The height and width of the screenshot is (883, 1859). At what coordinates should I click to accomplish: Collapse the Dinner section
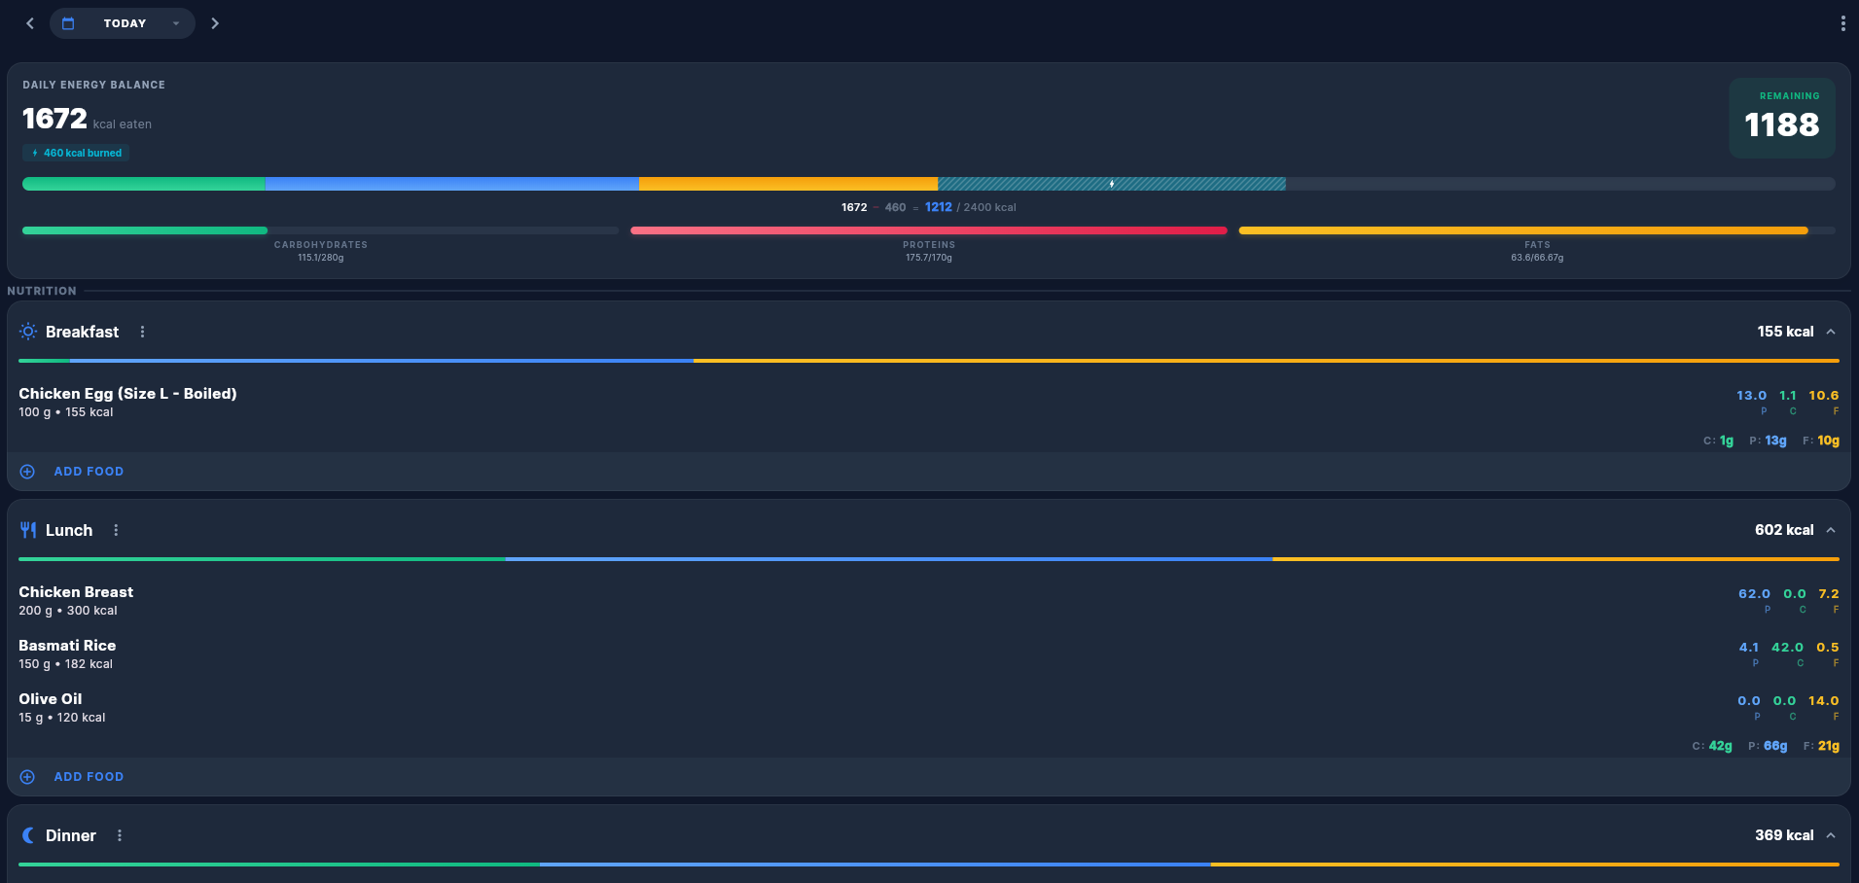1831,834
